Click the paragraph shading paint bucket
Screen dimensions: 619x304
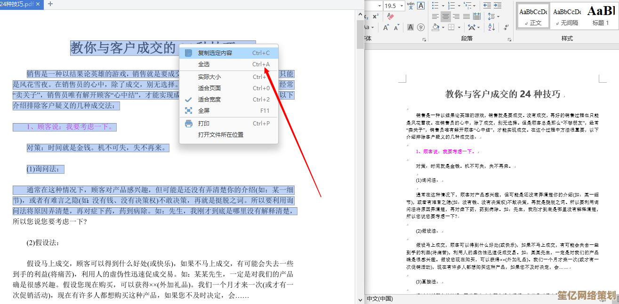click(435, 28)
